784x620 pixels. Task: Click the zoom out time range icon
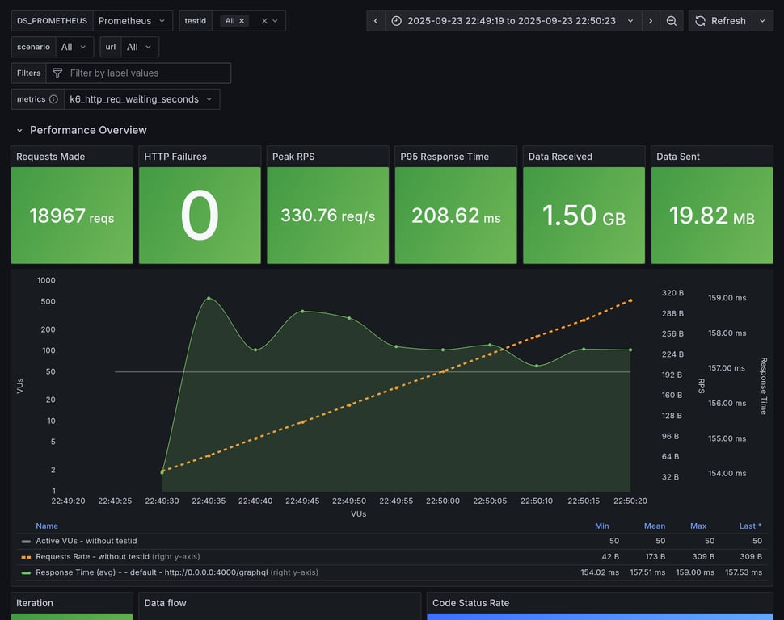(x=672, y=21)
